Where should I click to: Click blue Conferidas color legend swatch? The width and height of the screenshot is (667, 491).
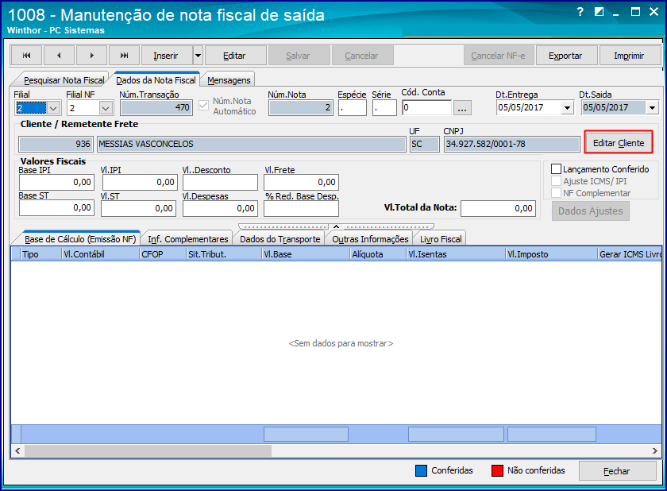click(421, 470)
